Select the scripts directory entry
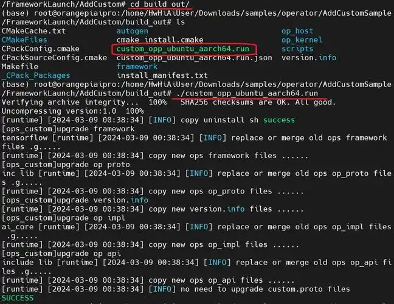 click(297, 49)
